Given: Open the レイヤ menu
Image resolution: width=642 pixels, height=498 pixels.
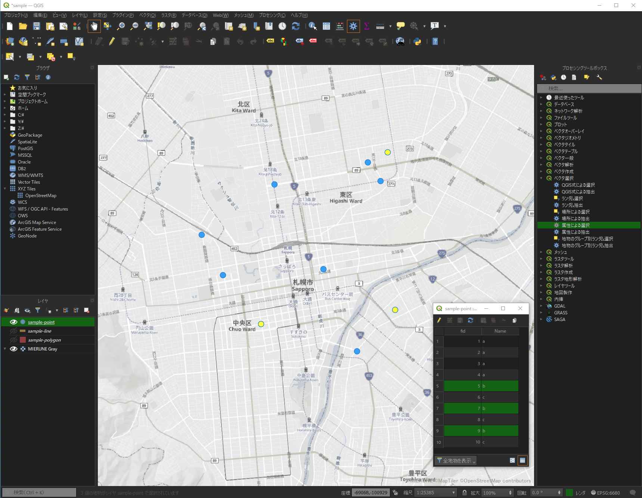Looking at the screenshot, I should pos(80,15).
